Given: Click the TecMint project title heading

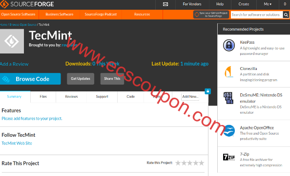Looking at the screenshot, I should point(50,35).
